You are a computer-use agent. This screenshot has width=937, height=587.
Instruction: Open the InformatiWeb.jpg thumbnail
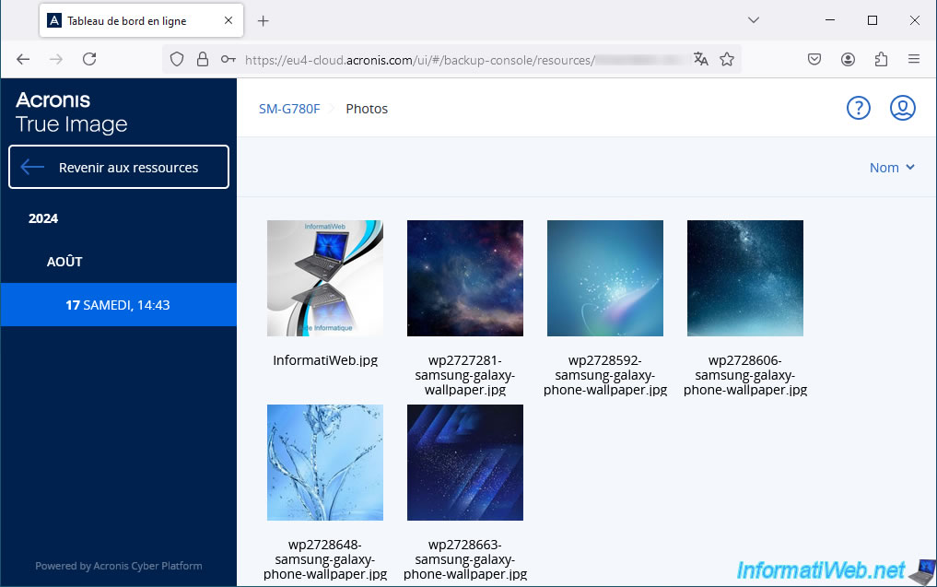(x=325, y=278)
